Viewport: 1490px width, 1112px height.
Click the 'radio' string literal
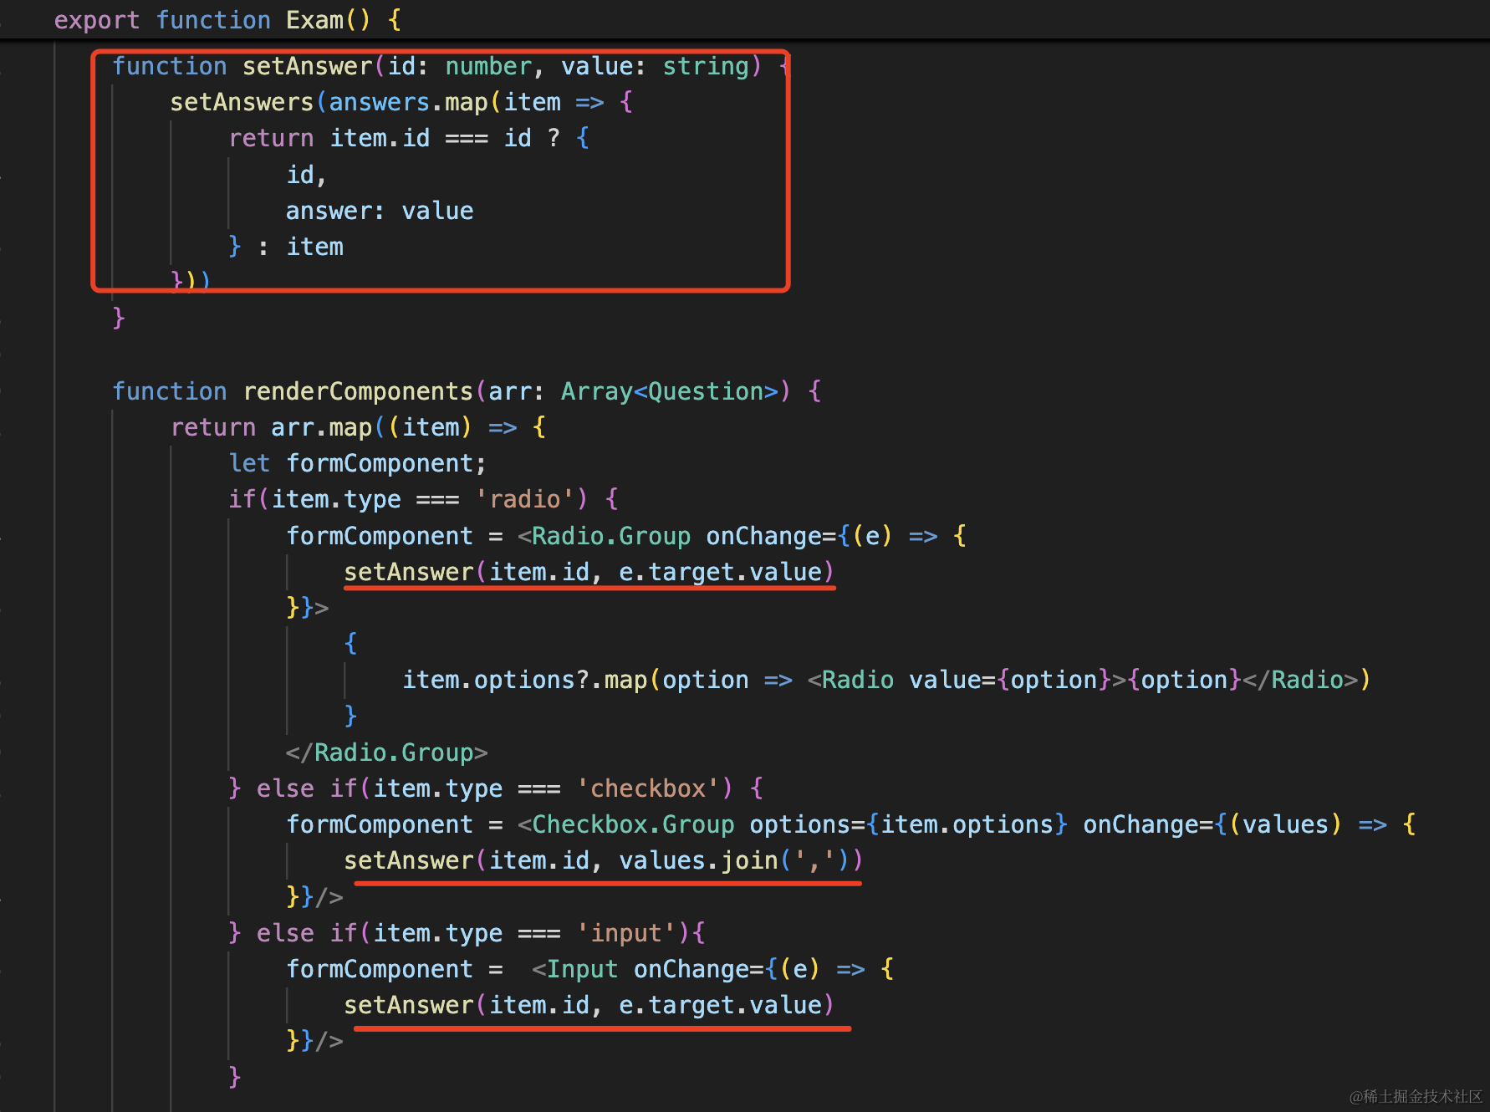524,499
